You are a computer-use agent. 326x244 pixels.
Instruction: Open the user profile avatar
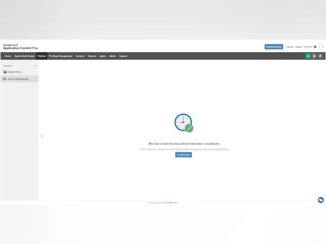[321, 47]
